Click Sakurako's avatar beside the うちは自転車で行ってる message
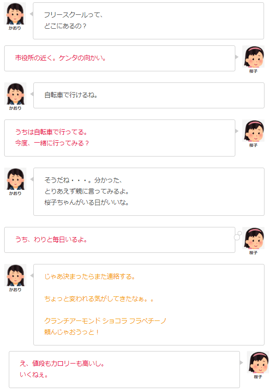The height and width of the screenshot is (389, 277). 253,131
